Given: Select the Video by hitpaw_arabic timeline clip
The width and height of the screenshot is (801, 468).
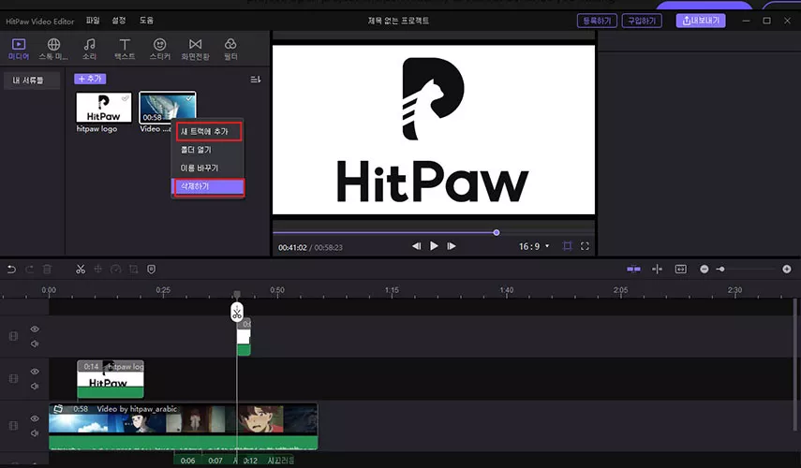Looking at the screenshot, I should tap(184, 427).
